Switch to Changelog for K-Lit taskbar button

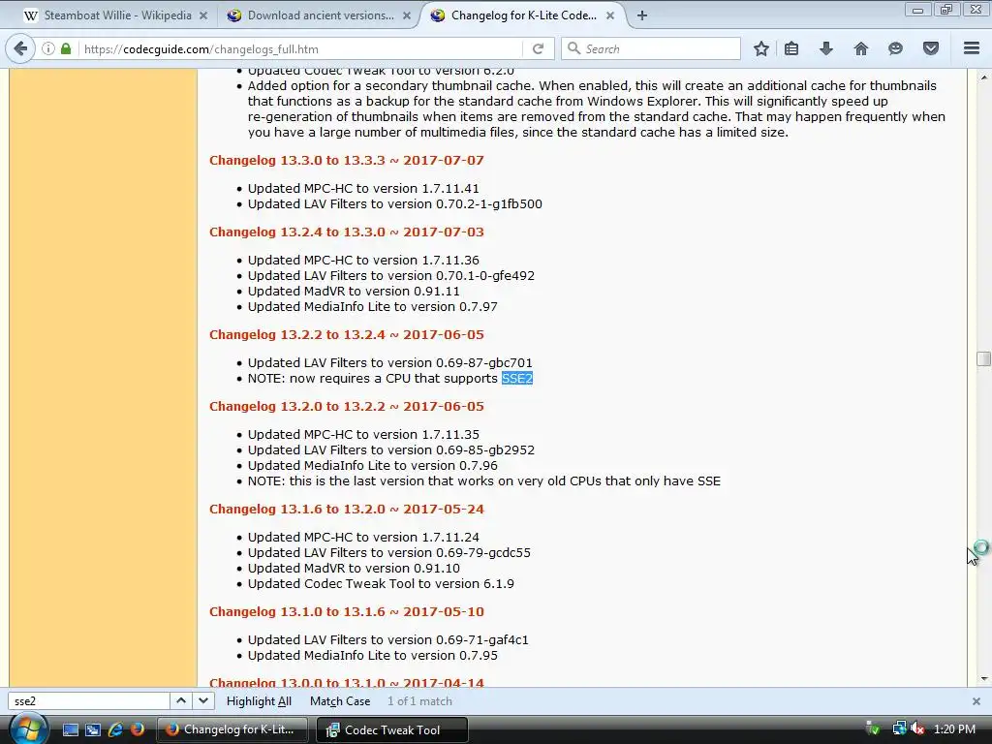point(232,729)
